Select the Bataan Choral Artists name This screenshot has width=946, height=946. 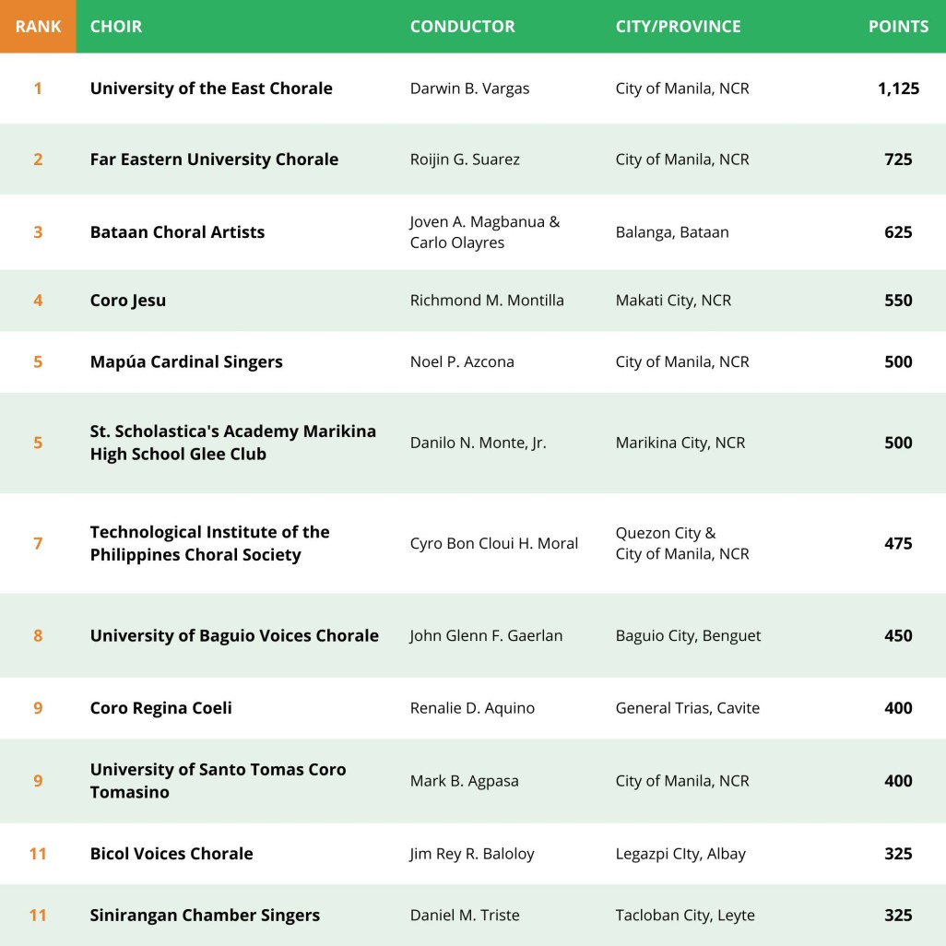point(177,232)
